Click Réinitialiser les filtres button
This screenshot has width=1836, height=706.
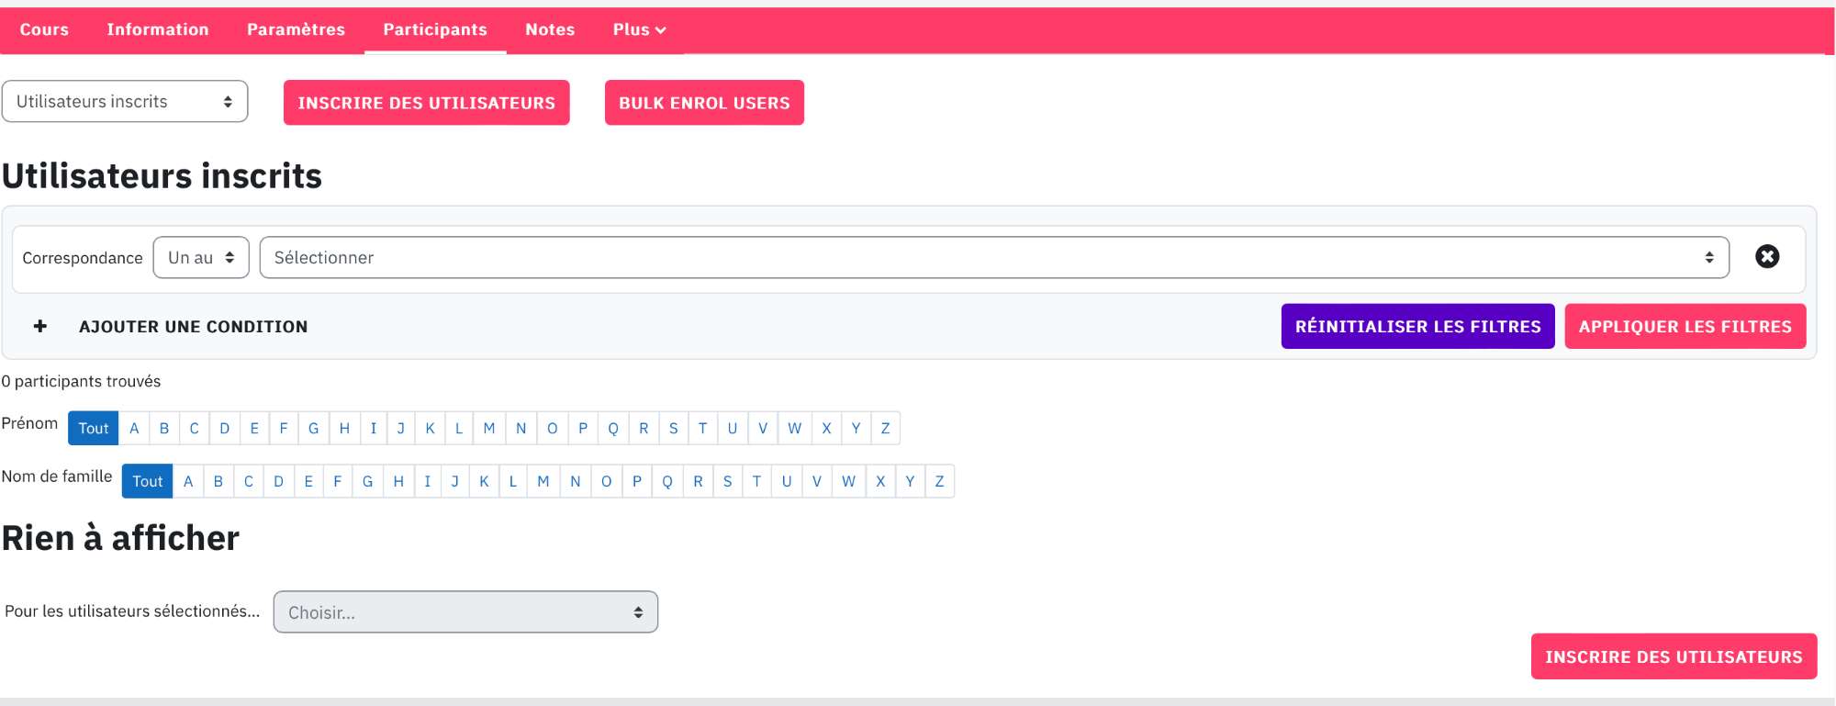coord(1418,327)
